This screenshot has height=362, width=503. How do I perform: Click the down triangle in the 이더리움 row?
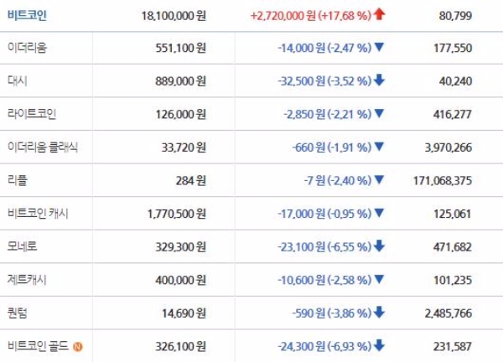pos(380,48)
